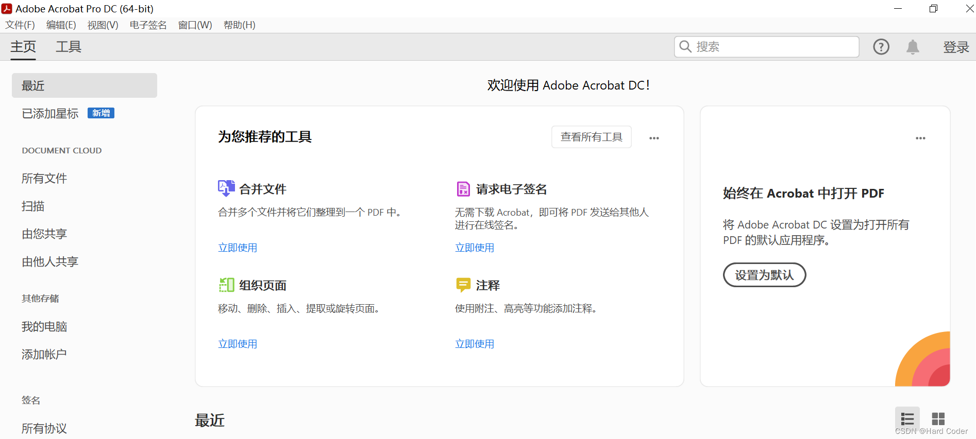Click the 请求电子签名 tool title

[x=511, y=189]
